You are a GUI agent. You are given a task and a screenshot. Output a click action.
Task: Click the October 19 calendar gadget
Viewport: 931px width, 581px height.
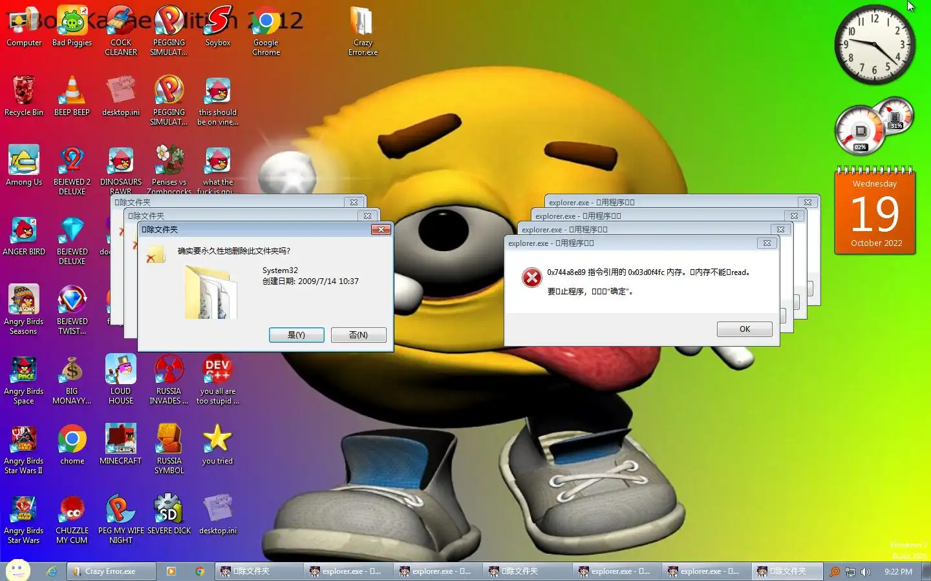875,212
